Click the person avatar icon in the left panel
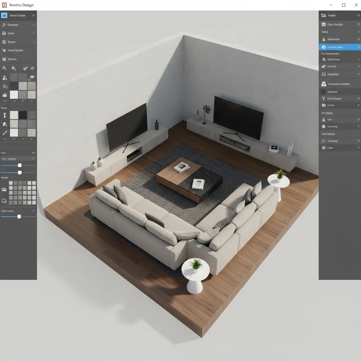361x361 pixels. coord(4,77)
